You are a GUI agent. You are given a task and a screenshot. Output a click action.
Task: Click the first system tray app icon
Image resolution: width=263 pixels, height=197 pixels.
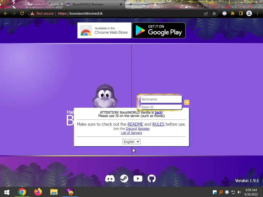215,192
